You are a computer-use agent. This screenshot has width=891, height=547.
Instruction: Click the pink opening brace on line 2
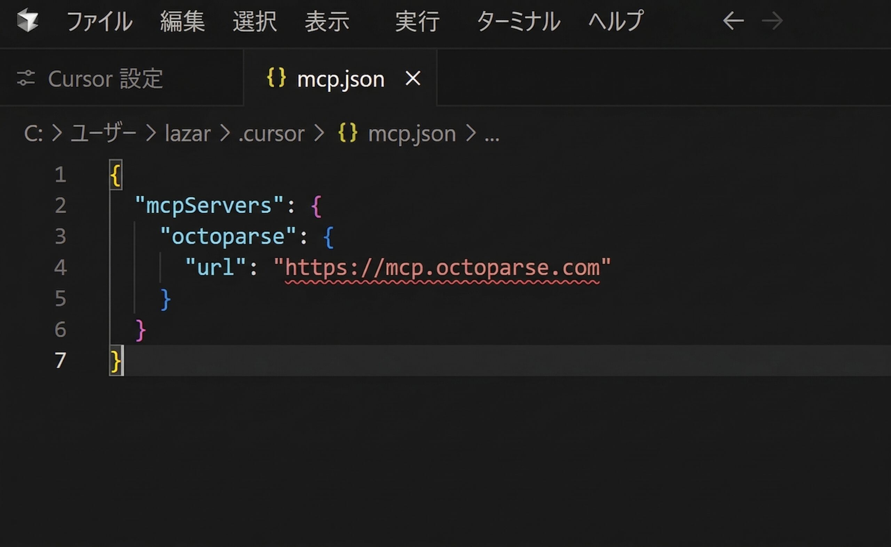(316, 207)
